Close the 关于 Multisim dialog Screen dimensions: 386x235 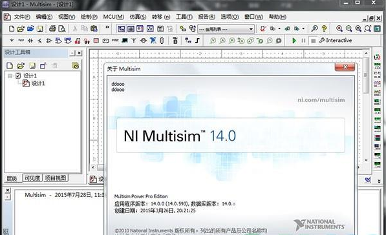coord(345,67)
